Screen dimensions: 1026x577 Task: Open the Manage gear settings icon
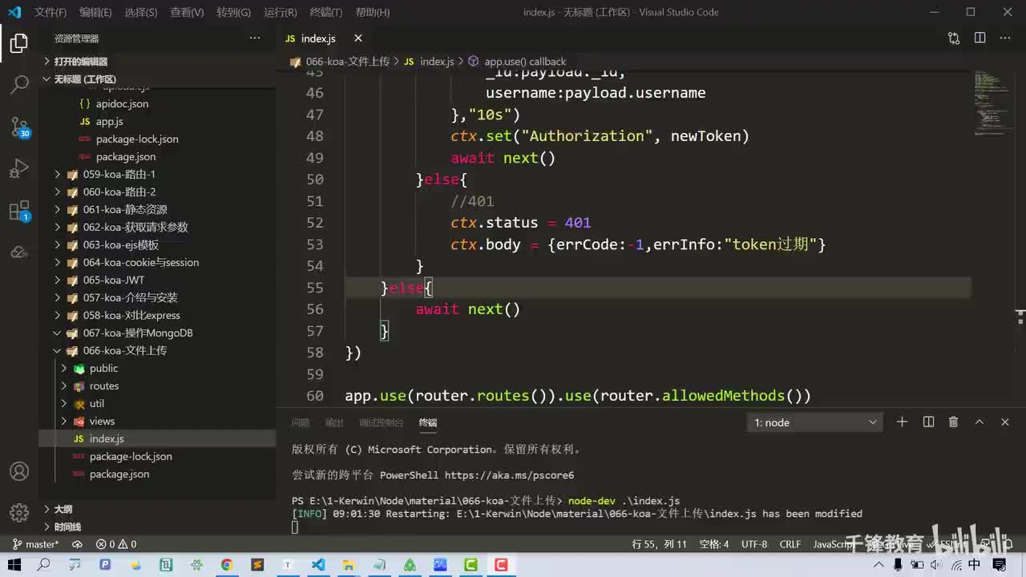tap(19, 513)
